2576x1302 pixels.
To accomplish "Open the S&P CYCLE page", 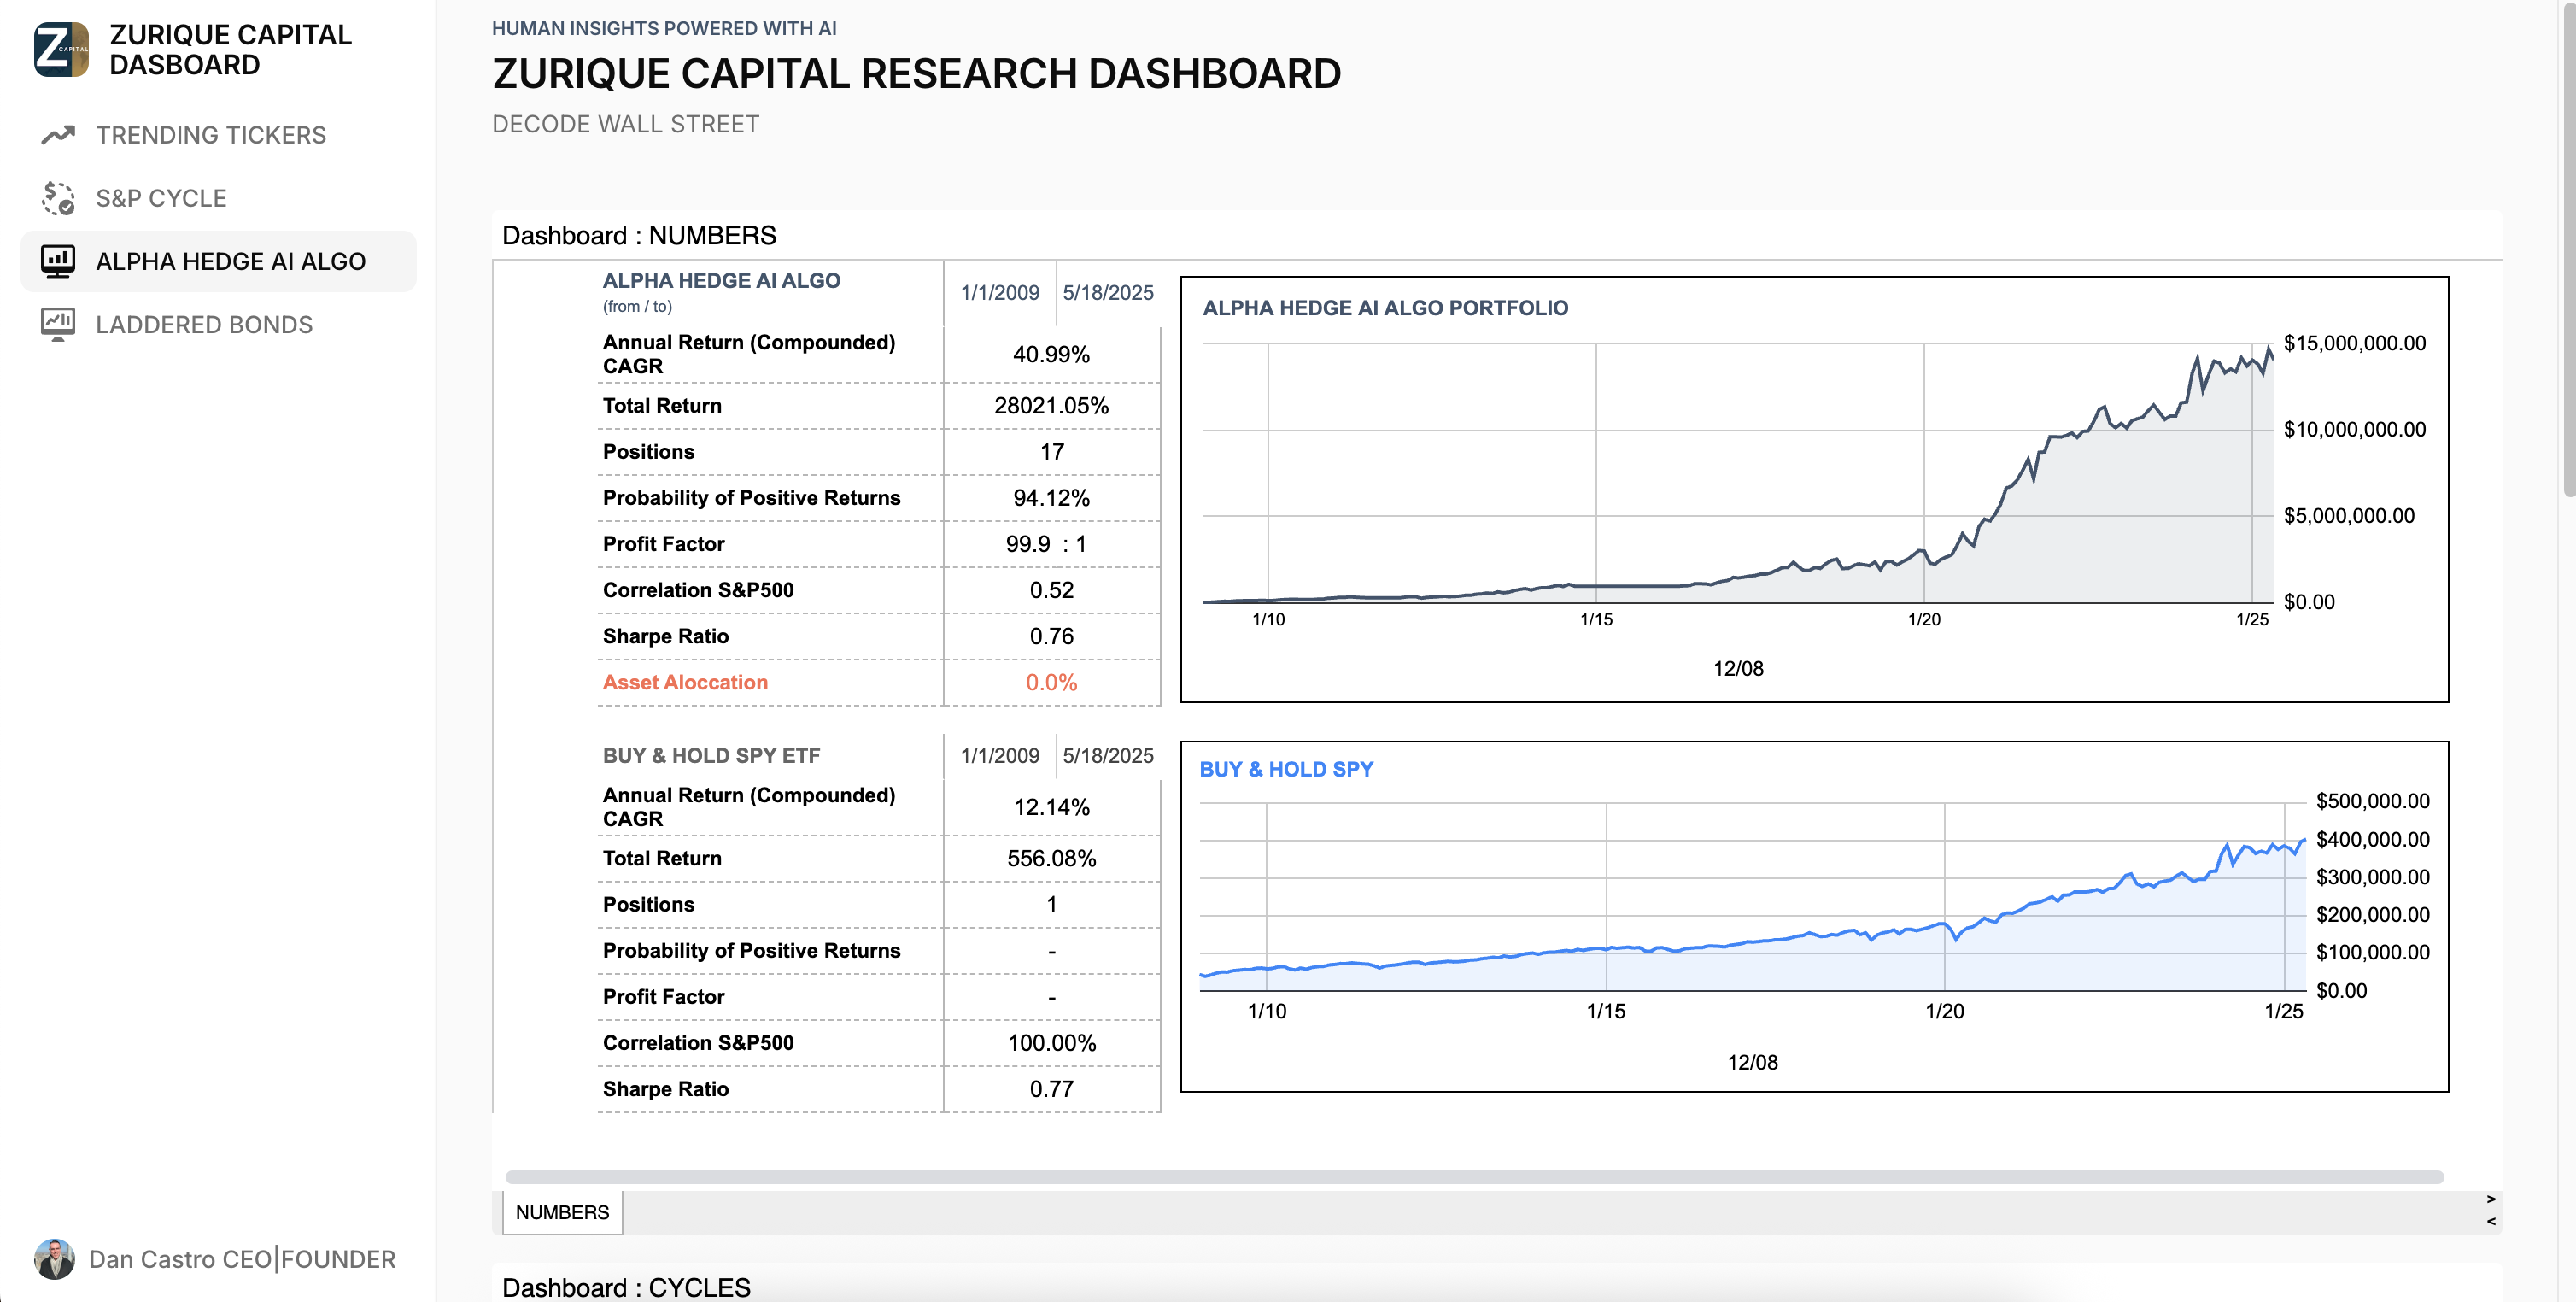I will (161, 198).
